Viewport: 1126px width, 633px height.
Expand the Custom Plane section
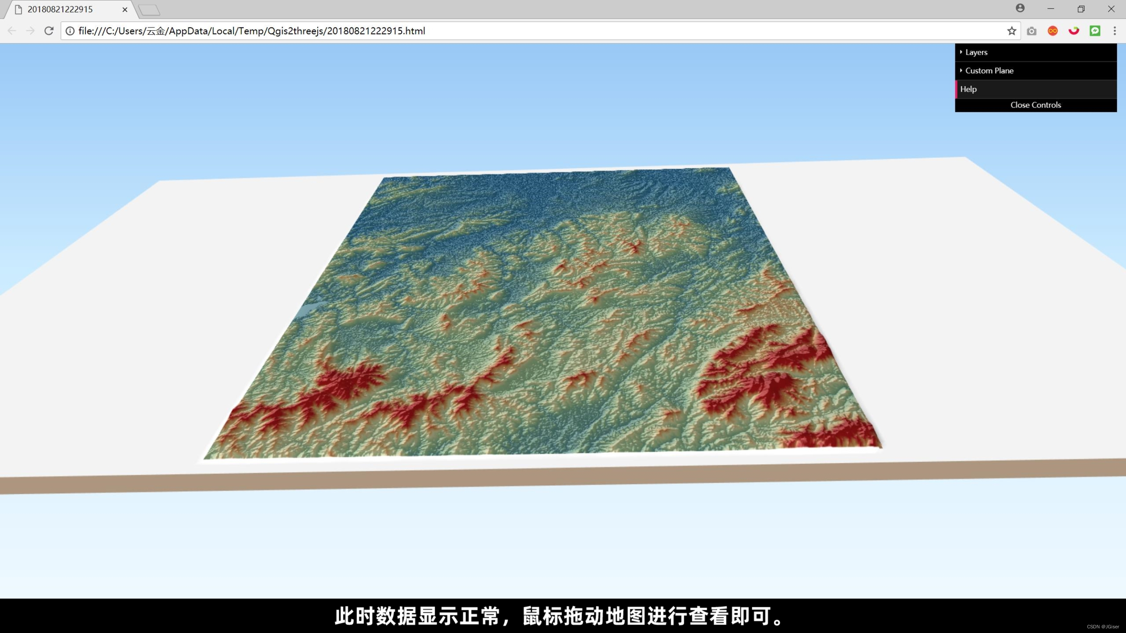pos(989,70)
